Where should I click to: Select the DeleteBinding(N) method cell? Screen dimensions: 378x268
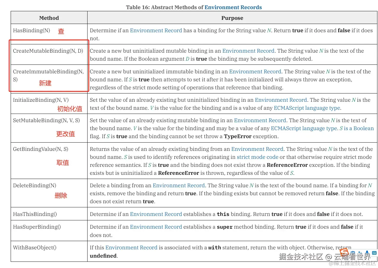click(x=49, y=193)
